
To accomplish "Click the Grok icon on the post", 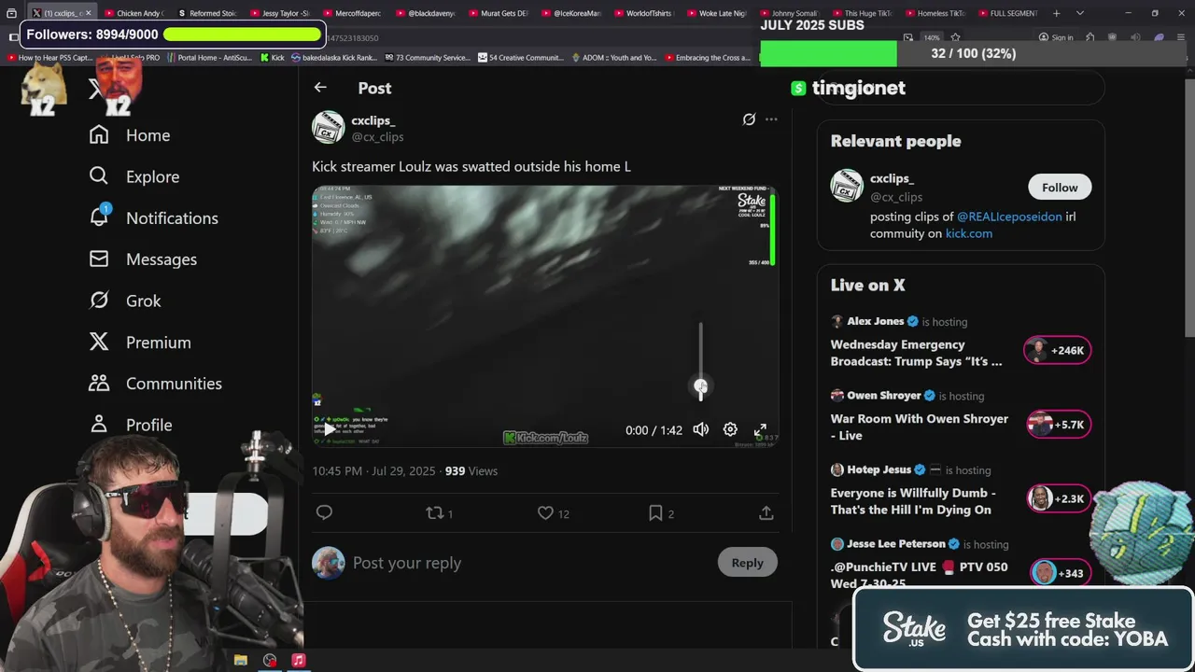I will pyautogui.click(x=749, y=119).
